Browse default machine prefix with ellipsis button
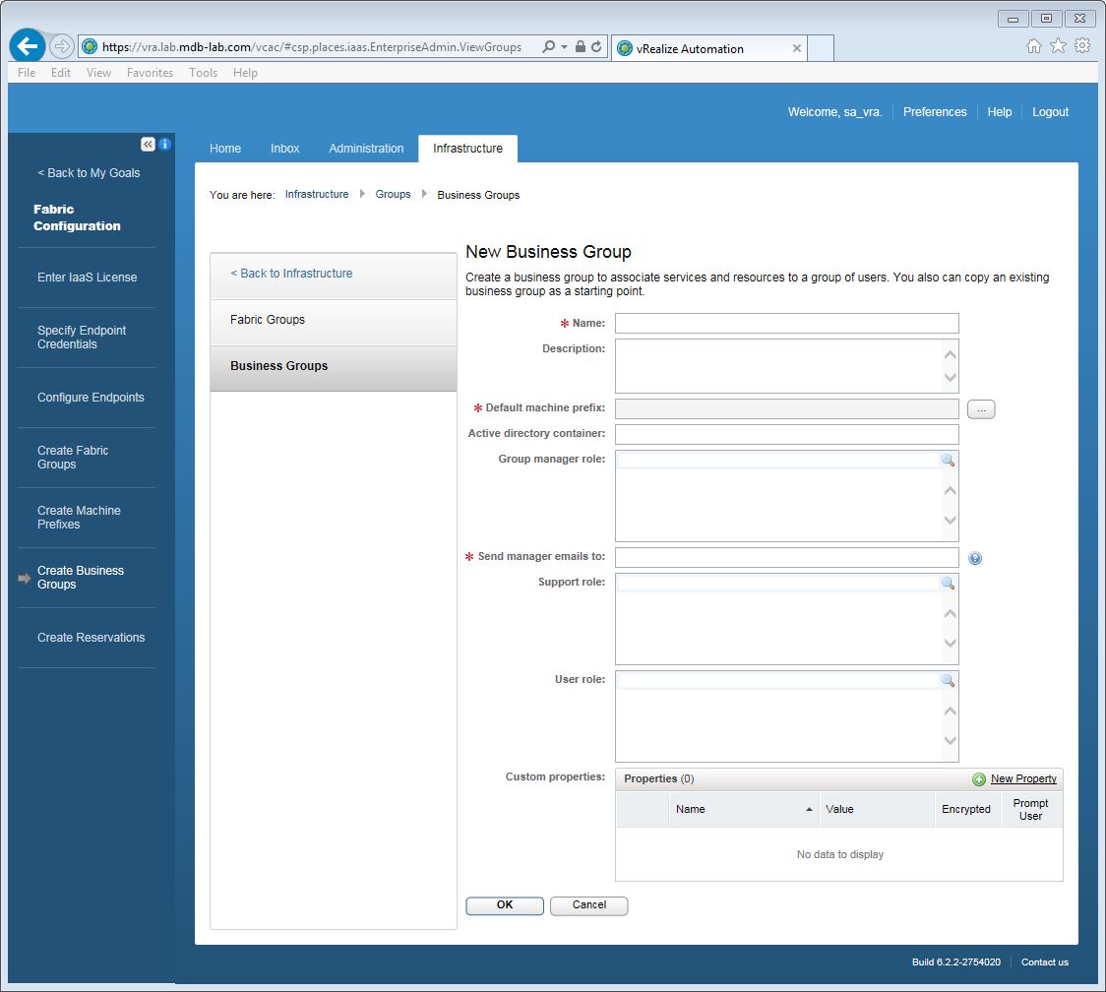1106x992 pixels. point(981,409)
